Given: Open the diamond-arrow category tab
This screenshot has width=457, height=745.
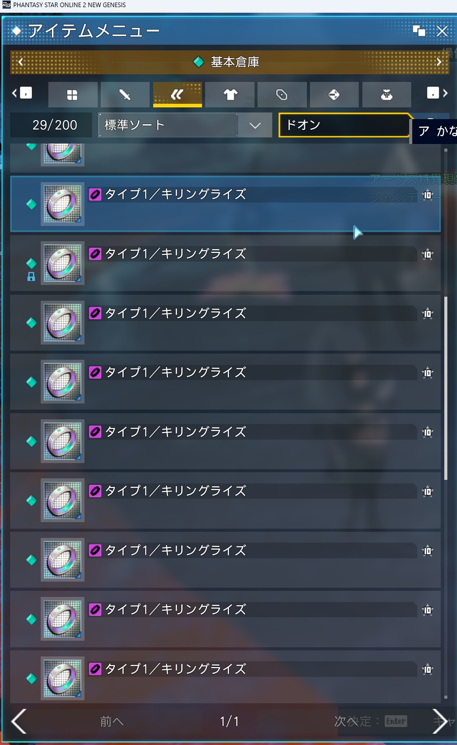Looking at the screenshot, I should pos(334,95).
